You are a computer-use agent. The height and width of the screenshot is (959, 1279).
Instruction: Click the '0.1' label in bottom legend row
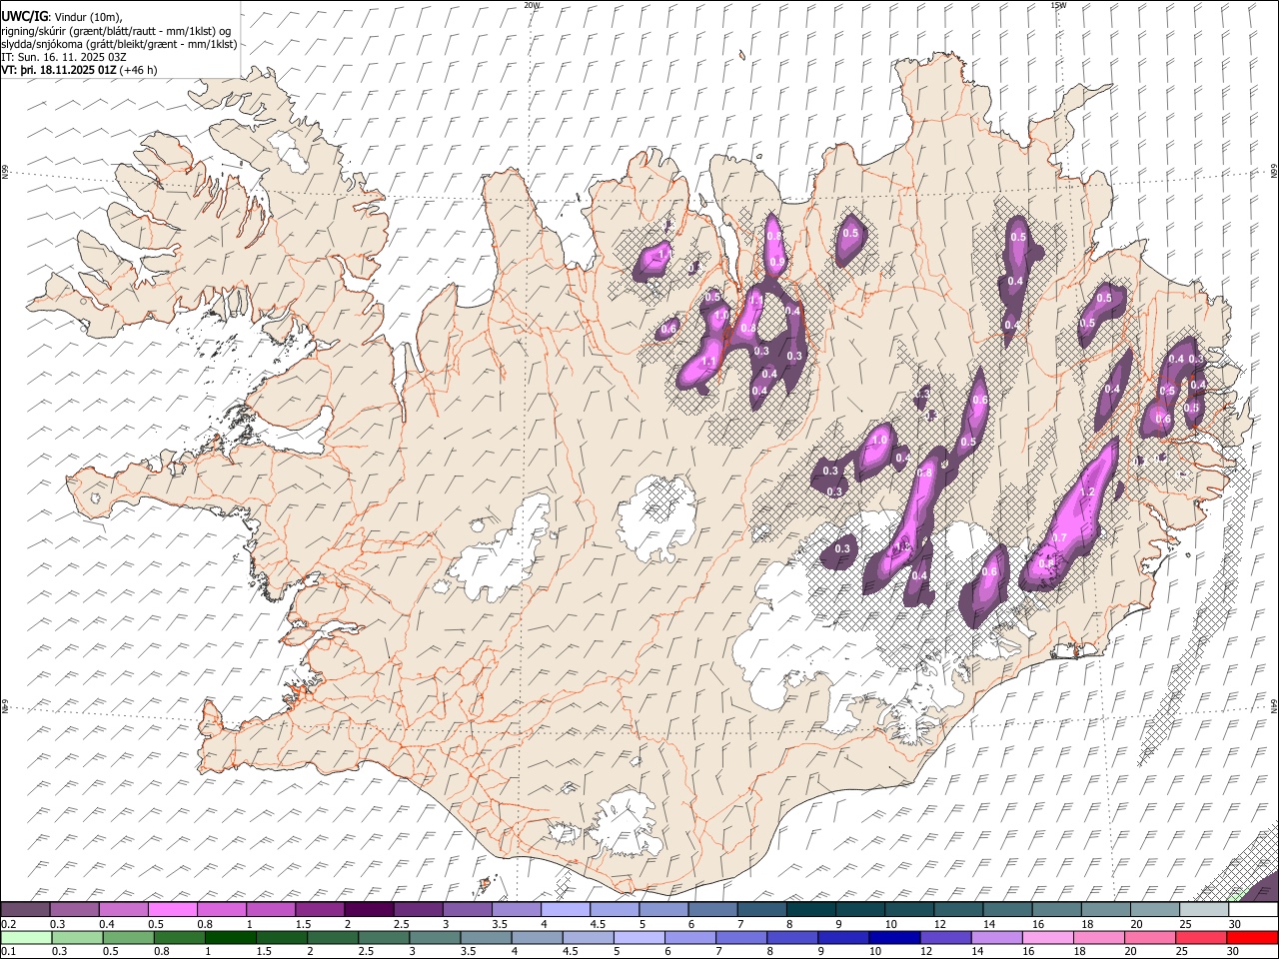[8, 952]
